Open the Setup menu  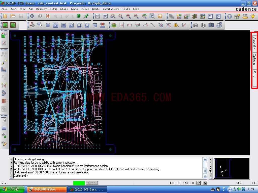pyautogui.click(x=53, y=9)
